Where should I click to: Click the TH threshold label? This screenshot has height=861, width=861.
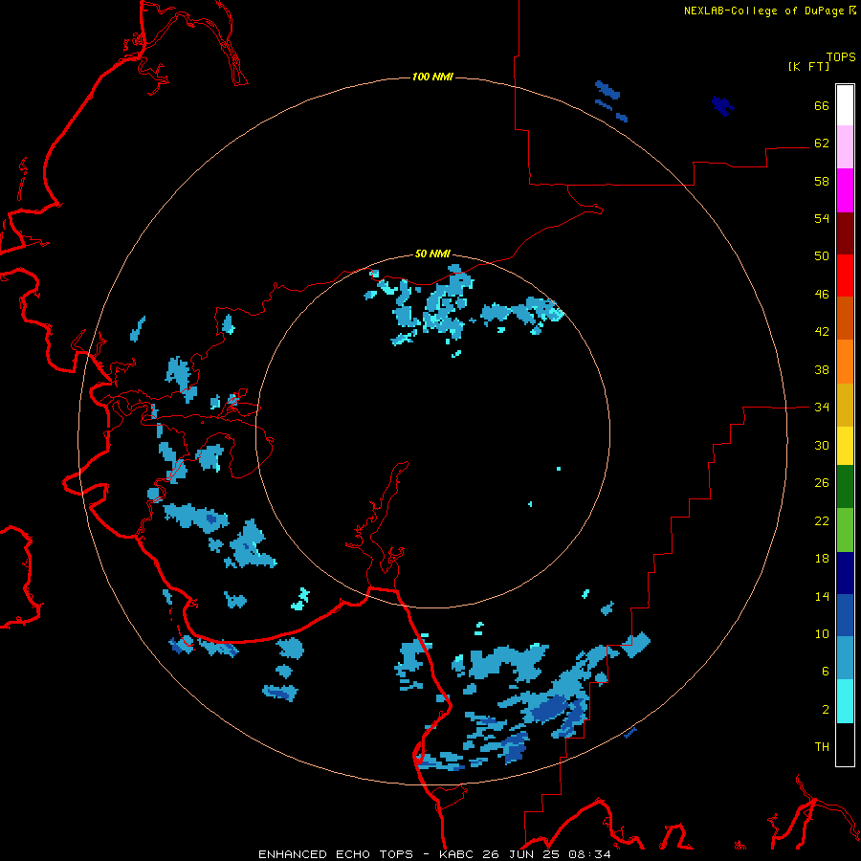[822, 747]
